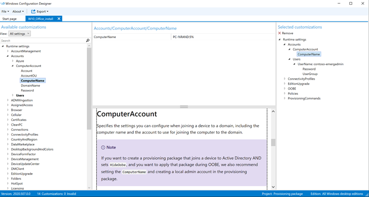Select ComputerName in Selected customizations
Screen dimensions: 369x197
pos(309,54)
